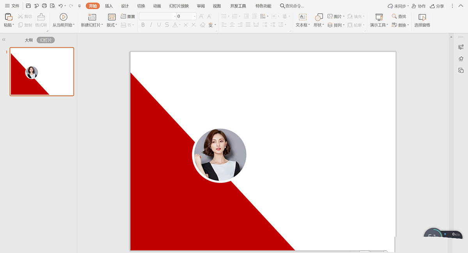
Task: Click the Print icon in quick access toolbar
Action: point(44,6)
